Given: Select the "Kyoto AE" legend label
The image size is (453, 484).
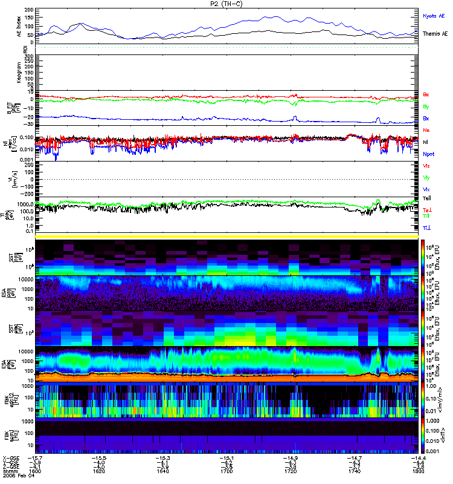Looking at the screenshot, I should pos(434,16).
